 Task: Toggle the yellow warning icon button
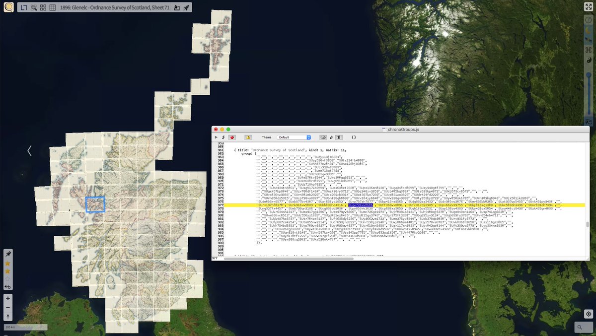(x=248, y=137)
